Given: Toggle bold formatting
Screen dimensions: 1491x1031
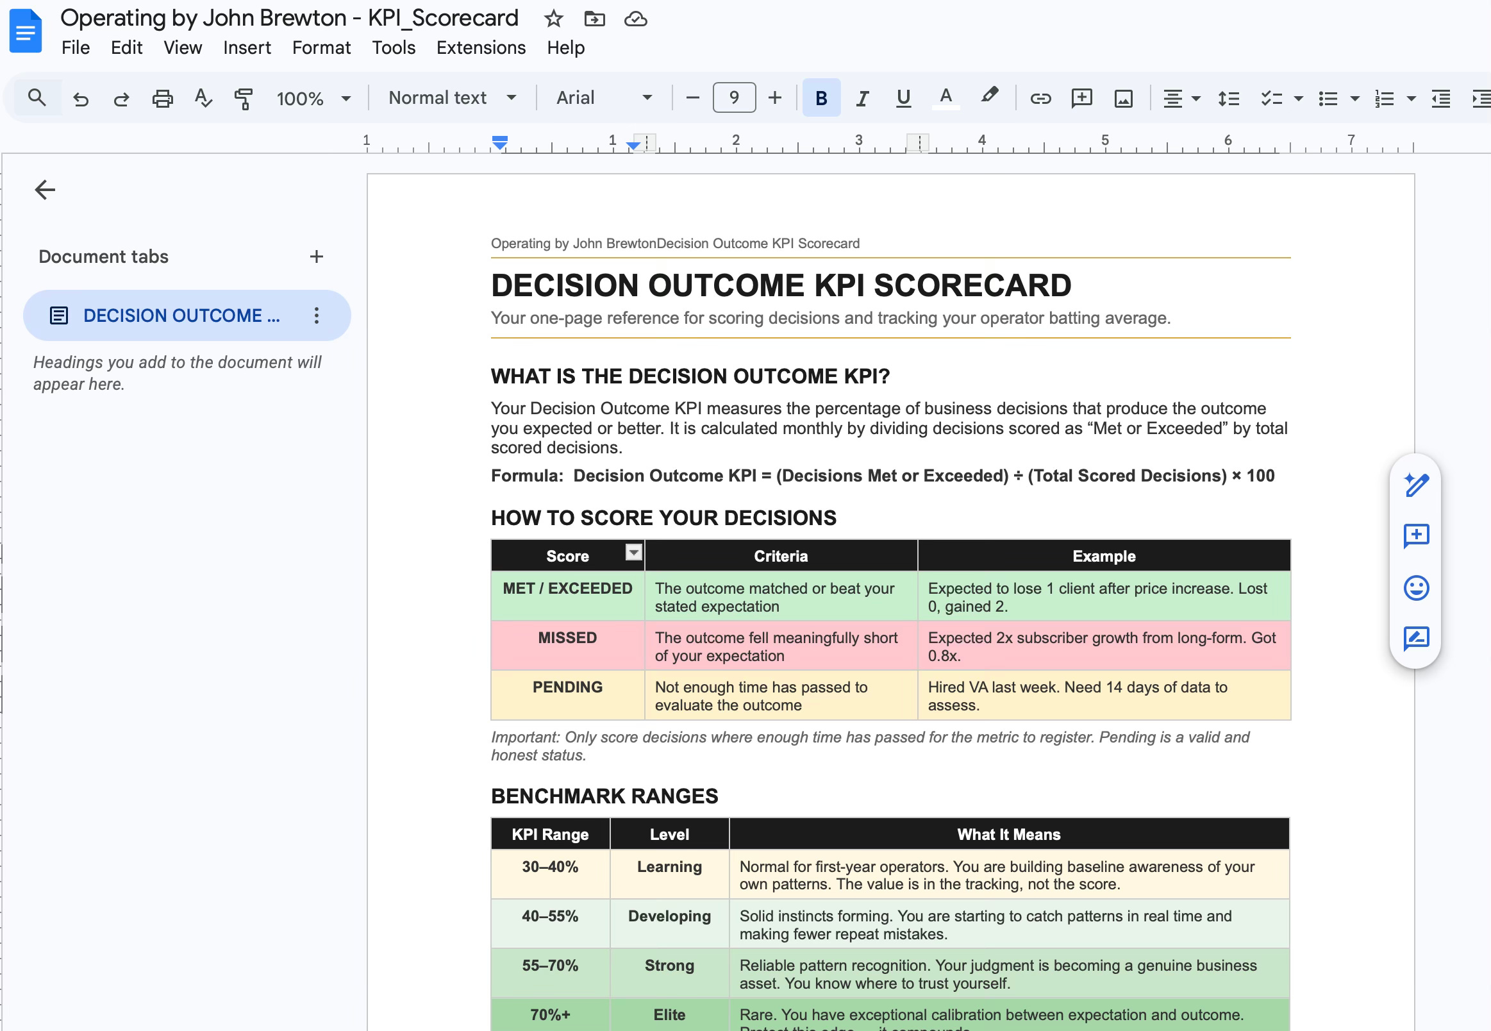Looking at the screenshot, I should 820,98.
